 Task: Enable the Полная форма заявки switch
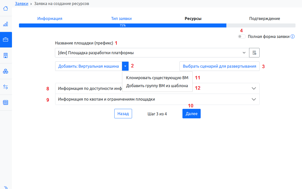241,36
